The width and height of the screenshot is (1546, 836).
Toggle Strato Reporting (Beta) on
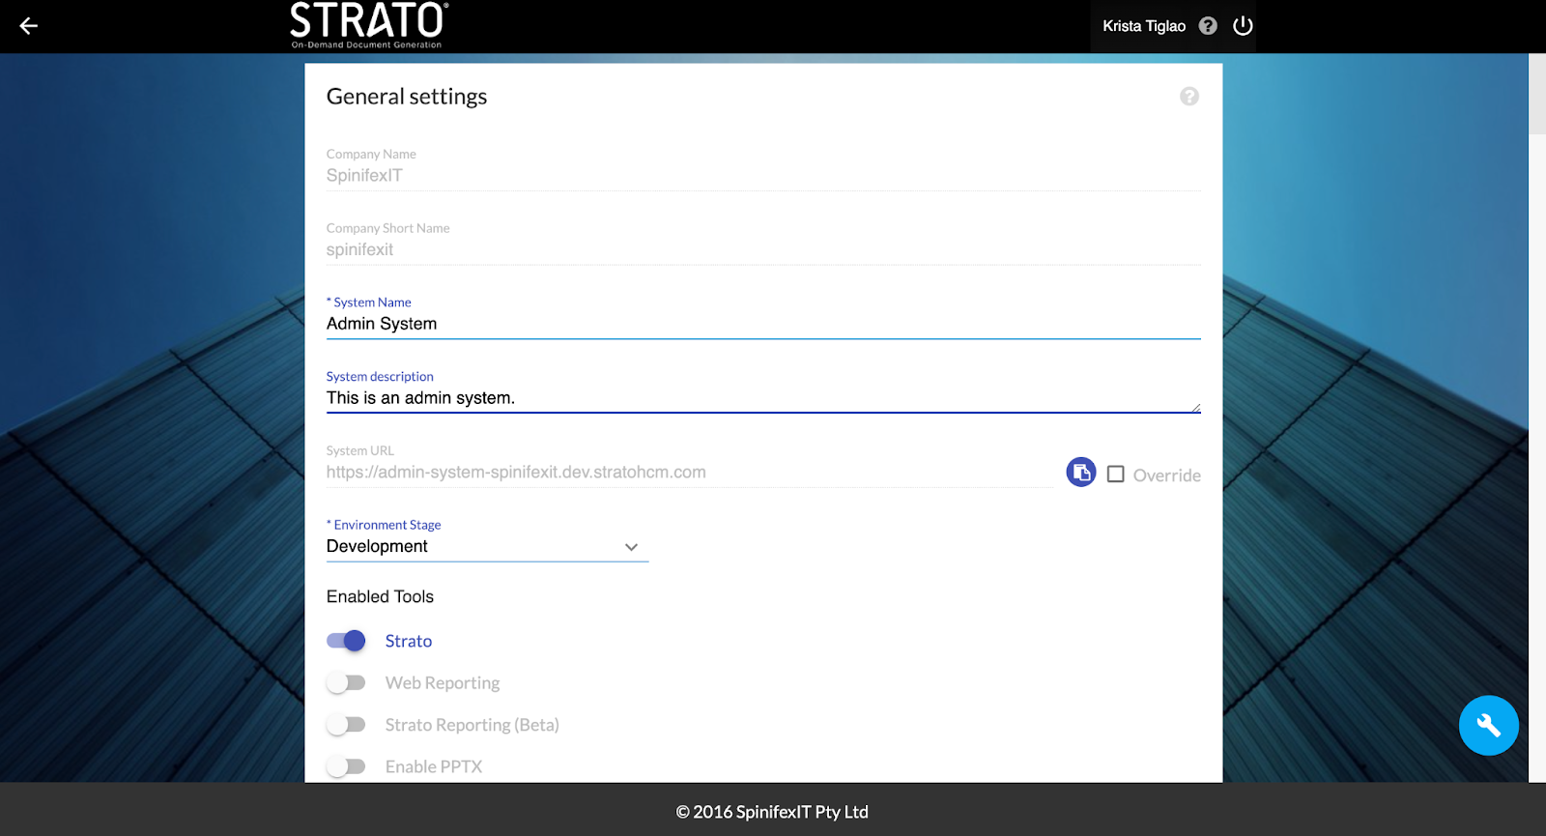point(346,725)
